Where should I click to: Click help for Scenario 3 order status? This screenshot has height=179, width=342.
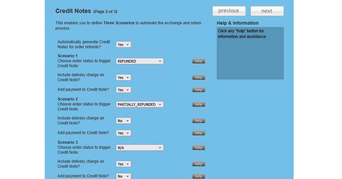pyautogui.click(x=198, y=148)
